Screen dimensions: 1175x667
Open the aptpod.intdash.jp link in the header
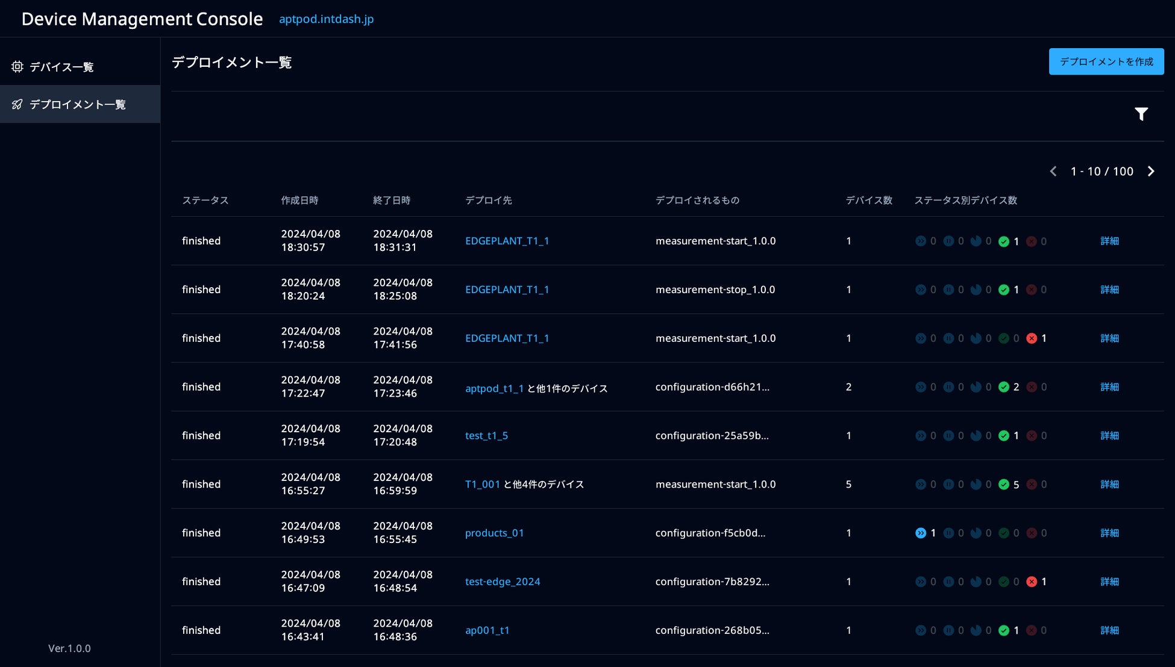point(326,19)
